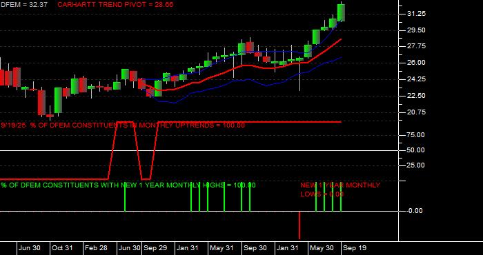483x255 pixels.
Task: Select the Oct 31 date axis label
Action: pos(62,247)
